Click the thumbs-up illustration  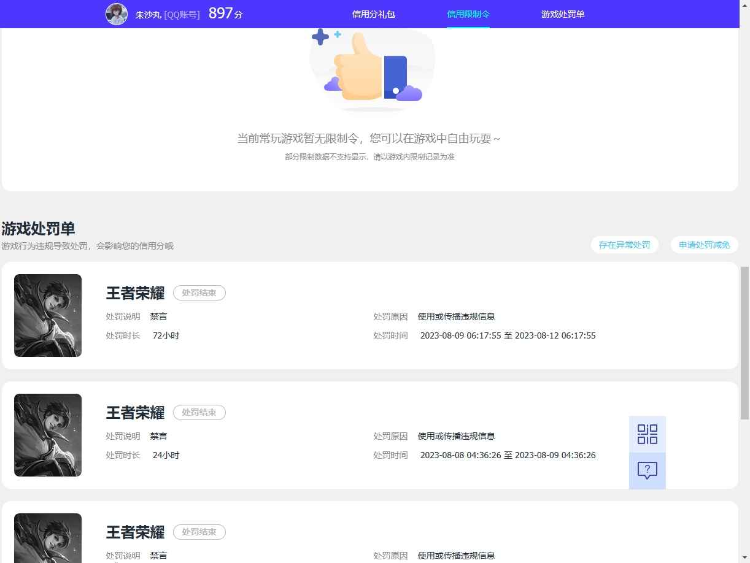coord(372,69)
